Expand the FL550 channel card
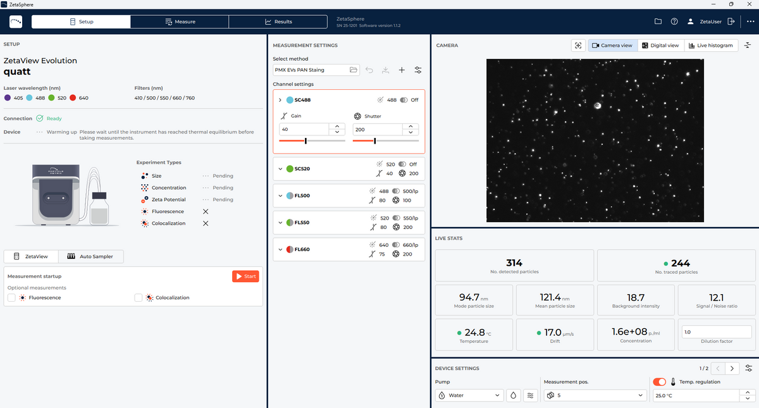This screenshot has width=759, height=408. point(280,223)
